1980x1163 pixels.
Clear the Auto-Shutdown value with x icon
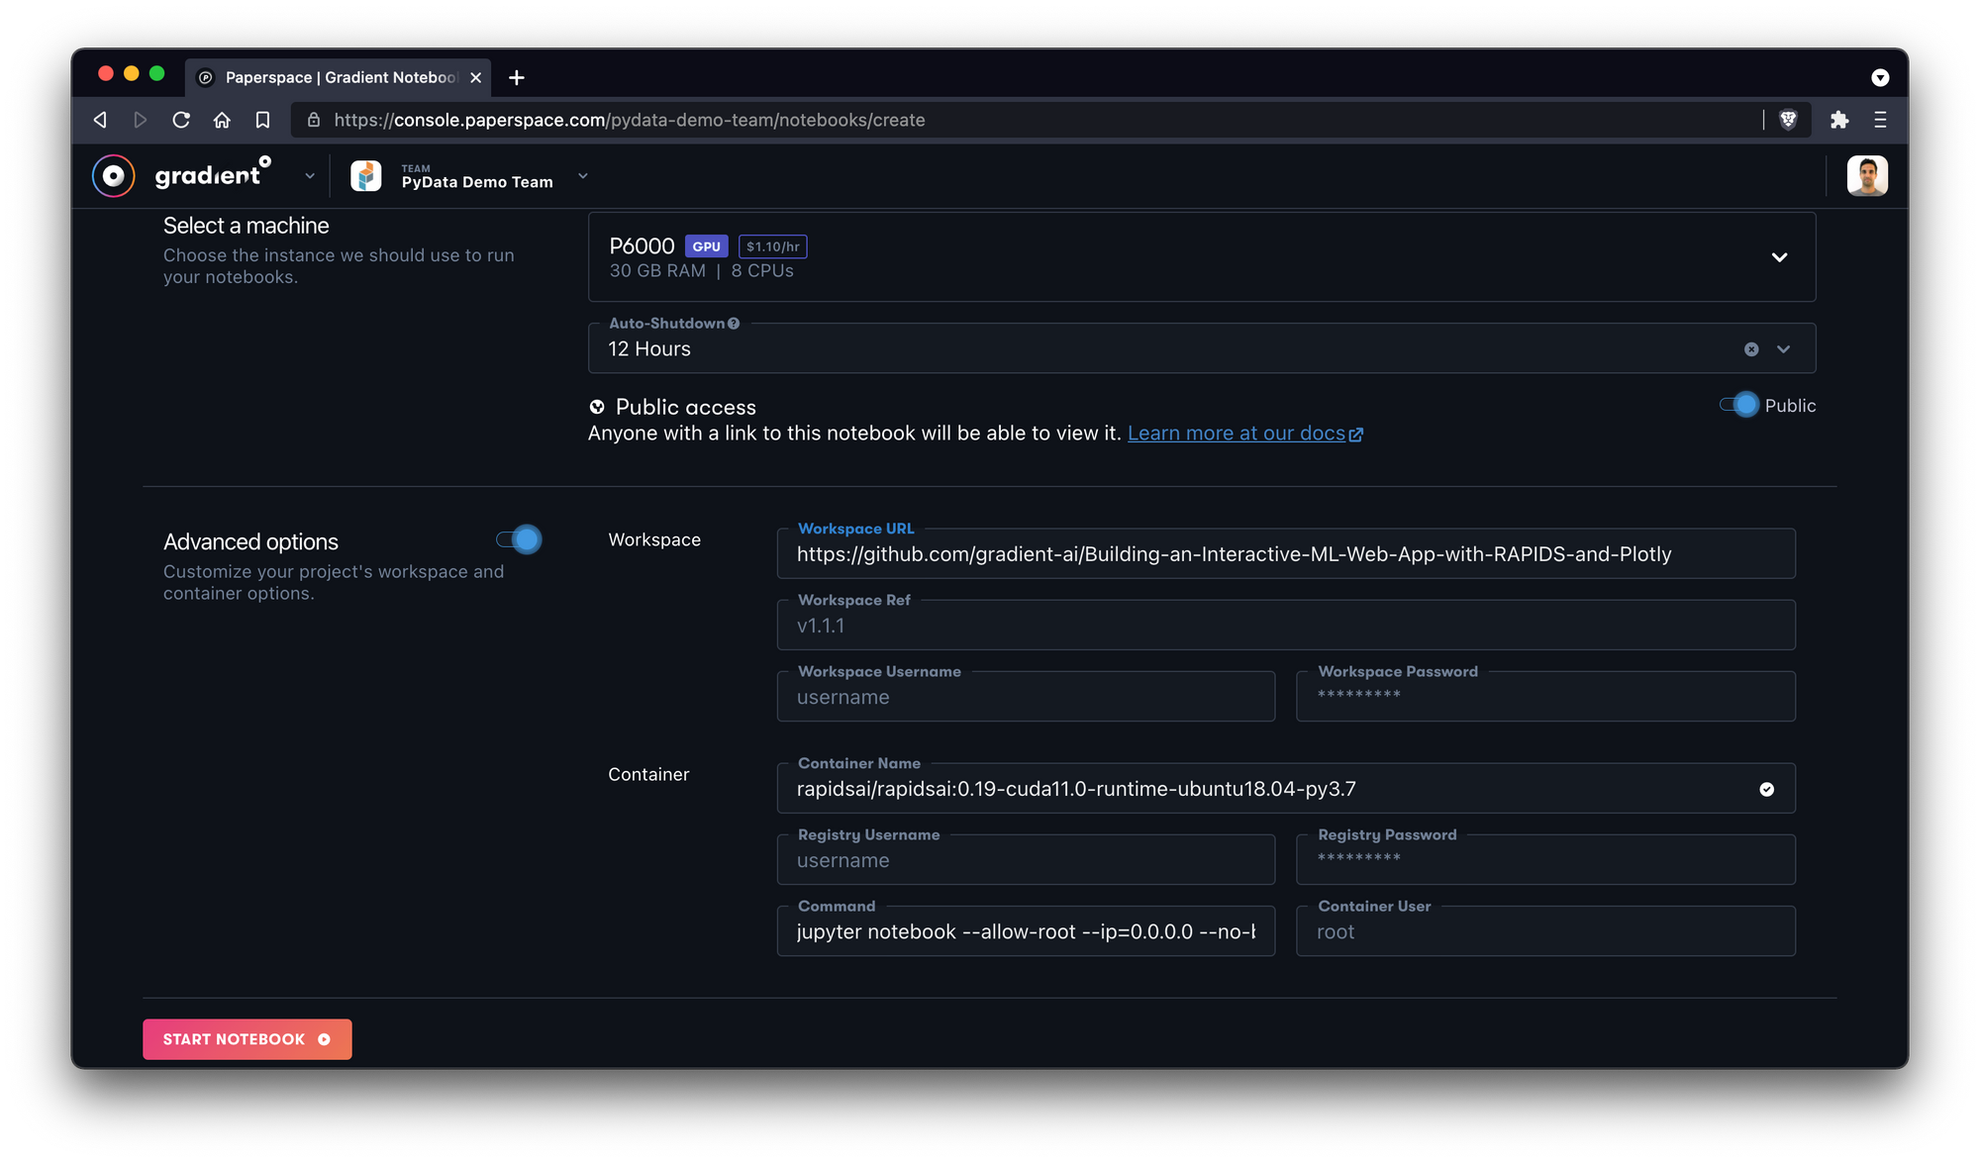point(1751,349)
